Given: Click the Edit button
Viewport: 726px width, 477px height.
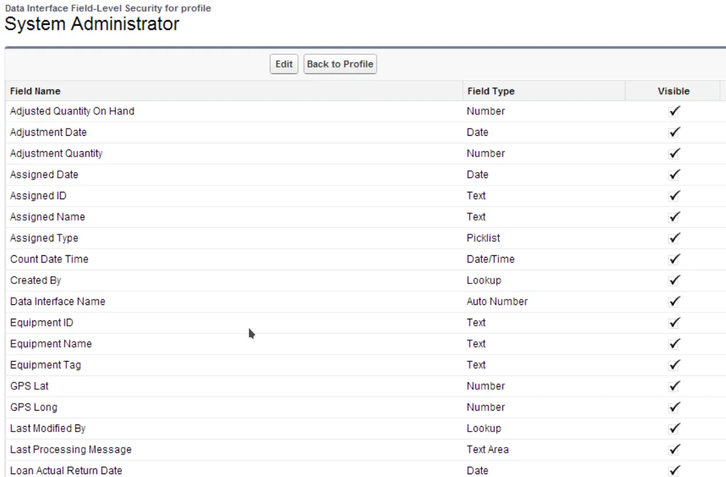Looking at the screenshot, I should click(x=284, y=64).
